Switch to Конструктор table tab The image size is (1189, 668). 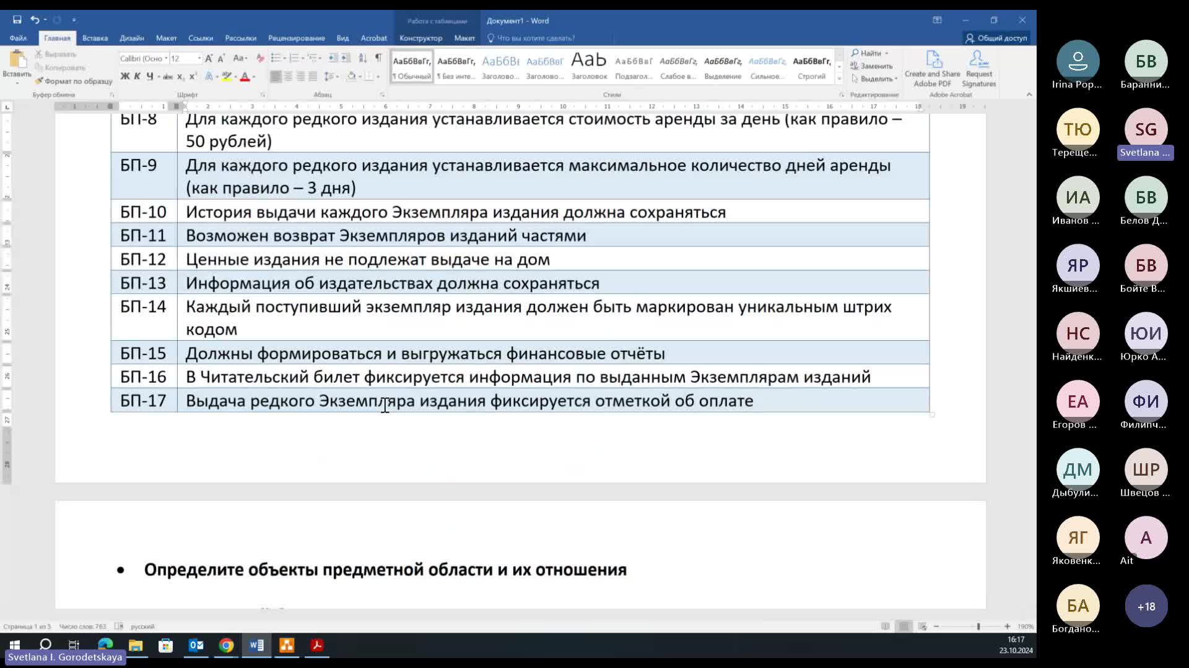tap(420, 38)
